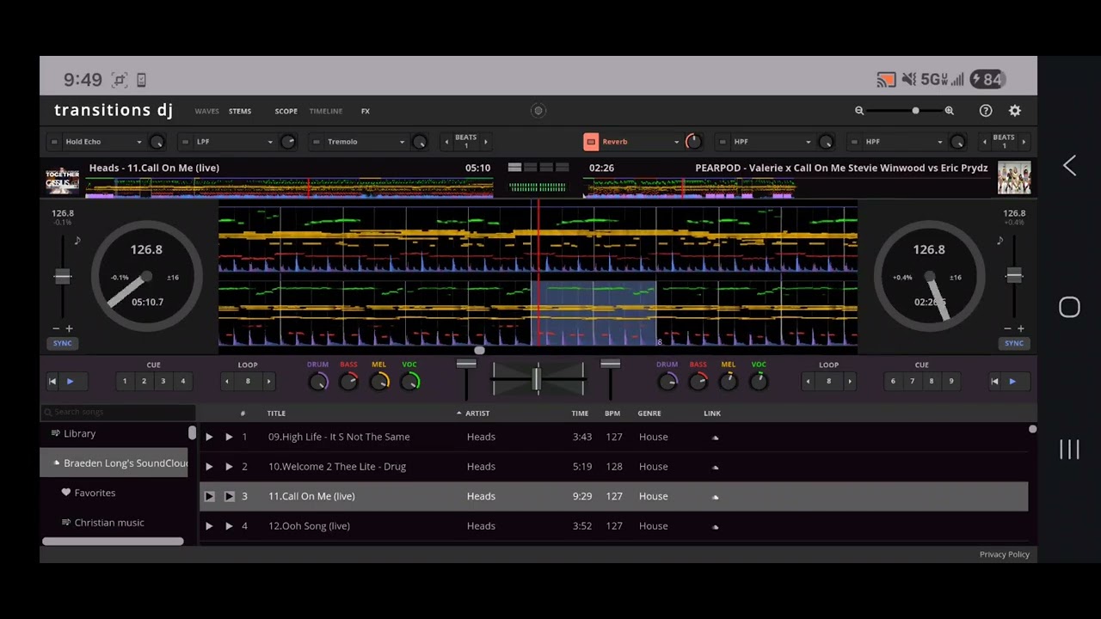
Task: Load 09.High Life to left deck
Action: point(209,437)
